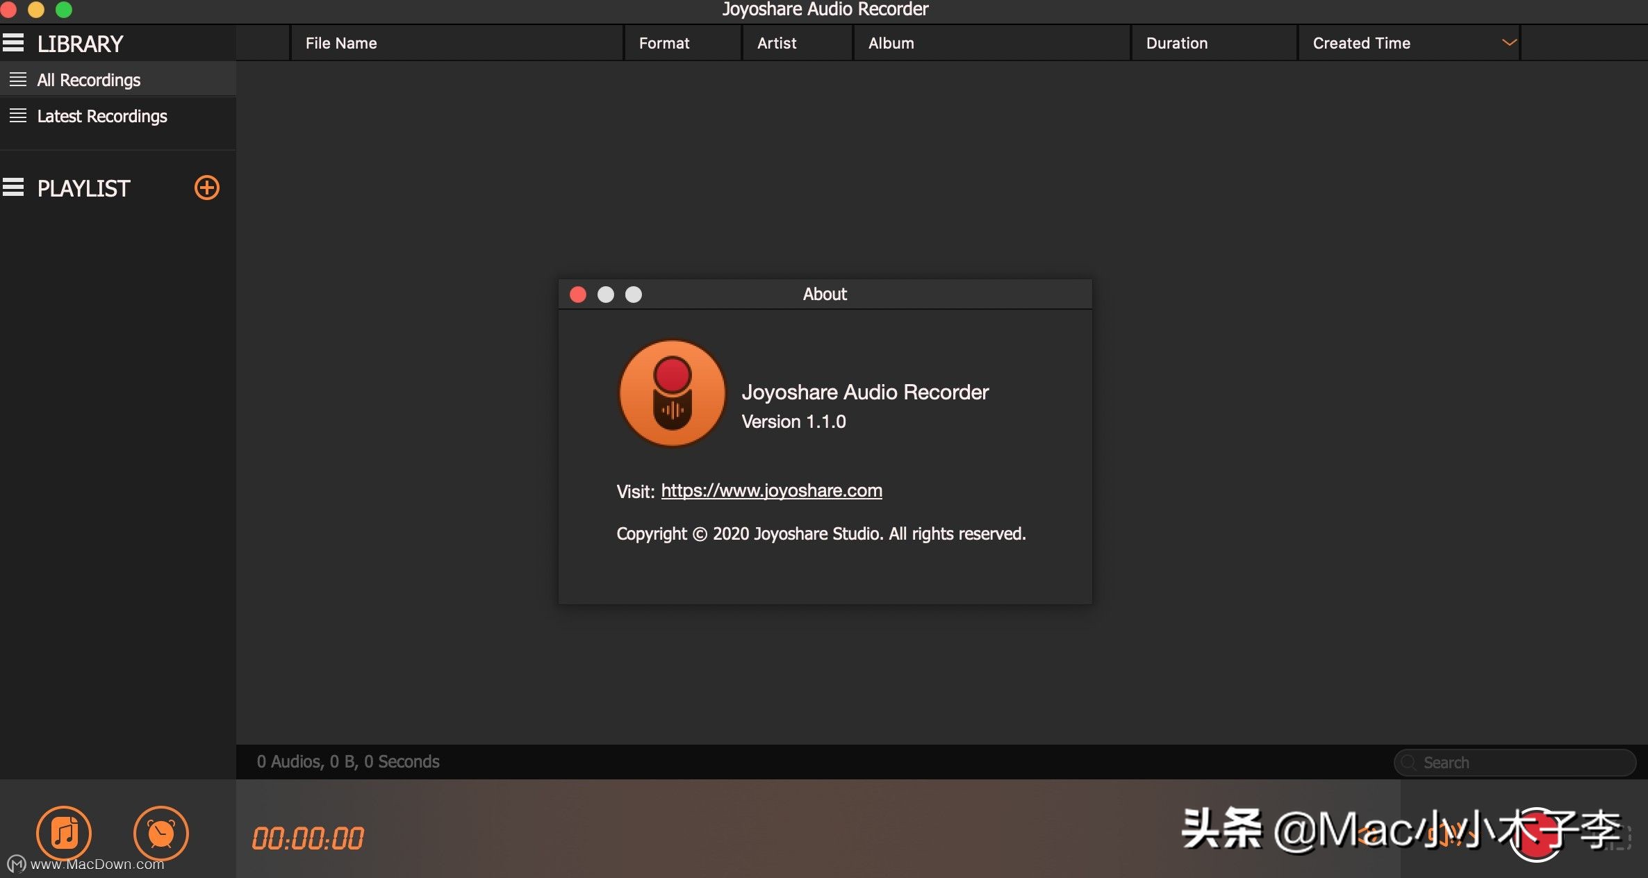The width and height of the screenshot is (1648, 878).
Task: Click the Album column header
Action: [891, 43]
